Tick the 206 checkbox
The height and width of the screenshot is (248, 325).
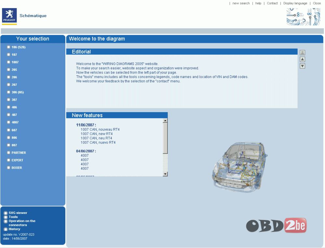[8, 77]
